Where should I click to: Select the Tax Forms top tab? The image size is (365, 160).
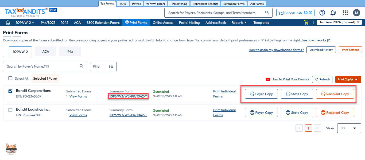(x=107, y=4)
